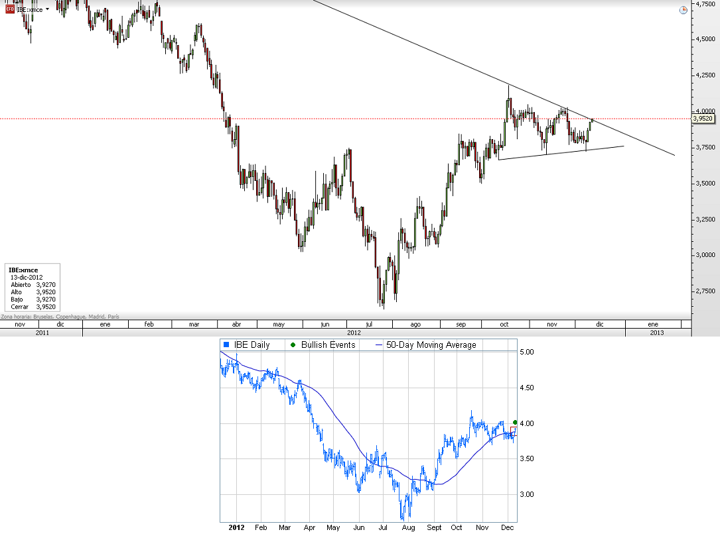Click the clock icon near the price axis
720x534 pixels.
pyautogui.click(x=684, y=10)
